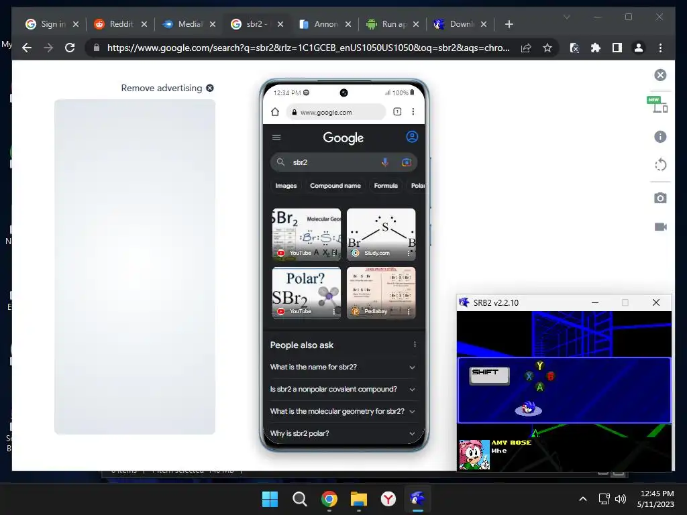The image size is (687, 515).
Task: Open the tab switcher in phone browser
Action: pos(397,112)
